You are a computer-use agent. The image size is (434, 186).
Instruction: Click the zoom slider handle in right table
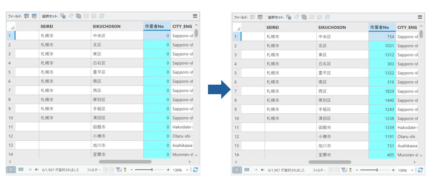pyautogui.click(x=377, y=170)
